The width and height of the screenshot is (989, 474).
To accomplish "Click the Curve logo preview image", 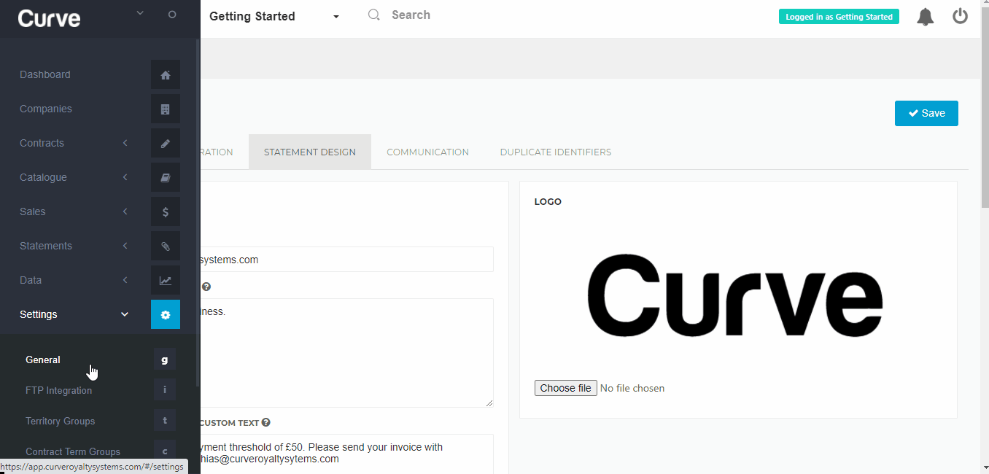I will point(735,295).
